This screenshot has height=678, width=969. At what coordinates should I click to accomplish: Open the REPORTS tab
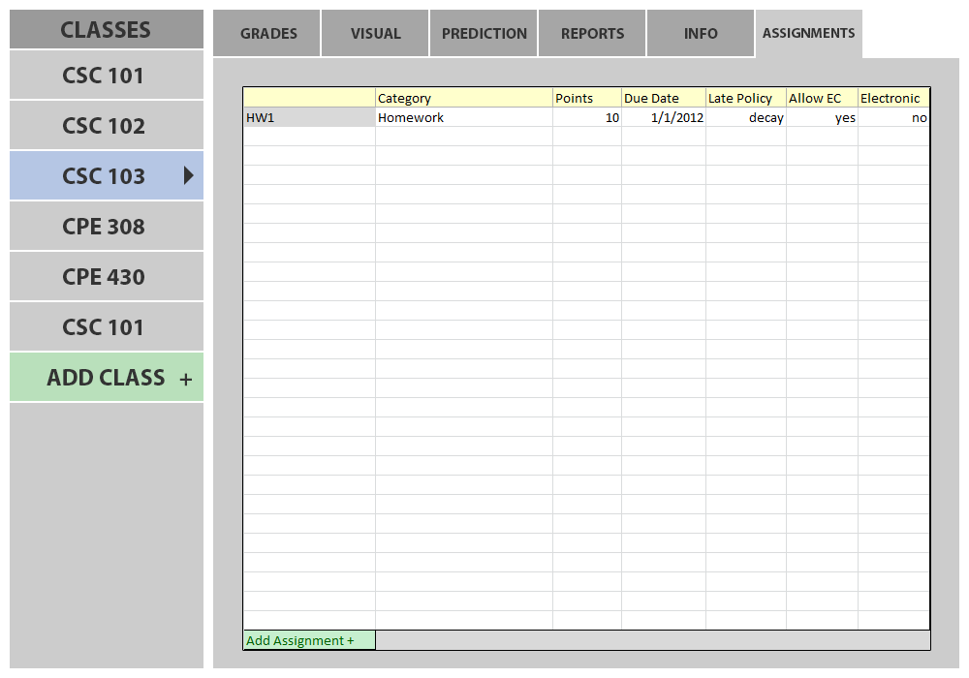tap(592, 34)
